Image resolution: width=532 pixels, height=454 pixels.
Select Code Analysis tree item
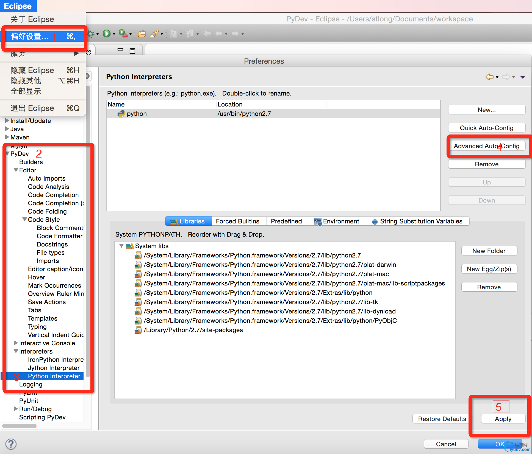pos(49,187)
